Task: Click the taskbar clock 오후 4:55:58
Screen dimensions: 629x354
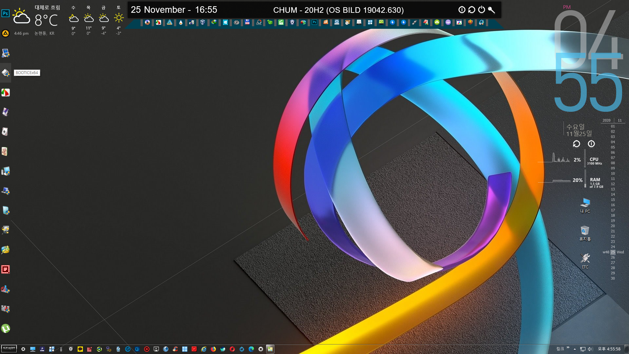Action: [x=609, y=349]
